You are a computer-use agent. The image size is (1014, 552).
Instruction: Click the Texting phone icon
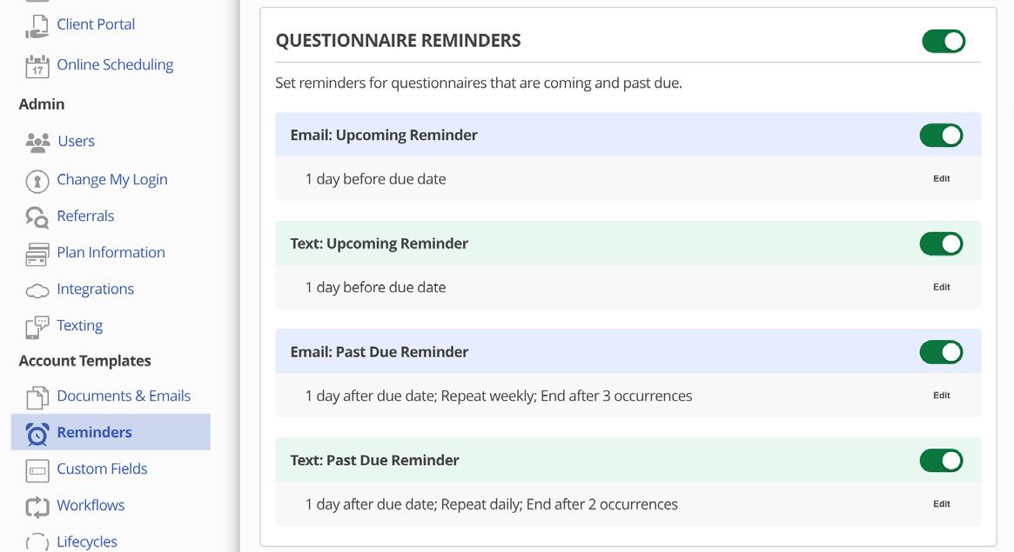(x=37, y=327)
